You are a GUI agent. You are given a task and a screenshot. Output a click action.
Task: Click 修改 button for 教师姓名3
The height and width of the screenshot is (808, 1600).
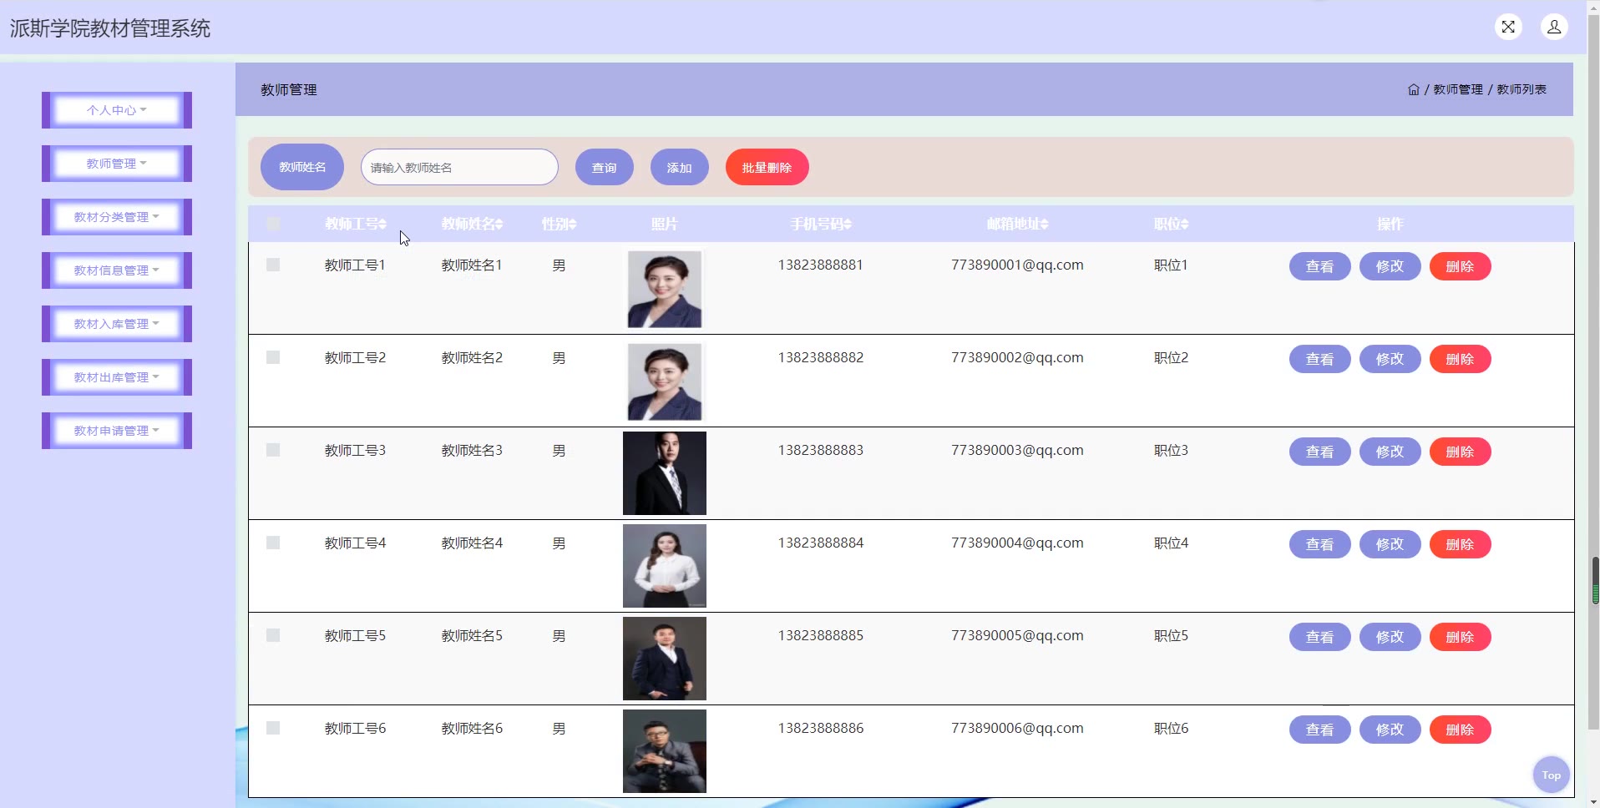coord(1390,452)
